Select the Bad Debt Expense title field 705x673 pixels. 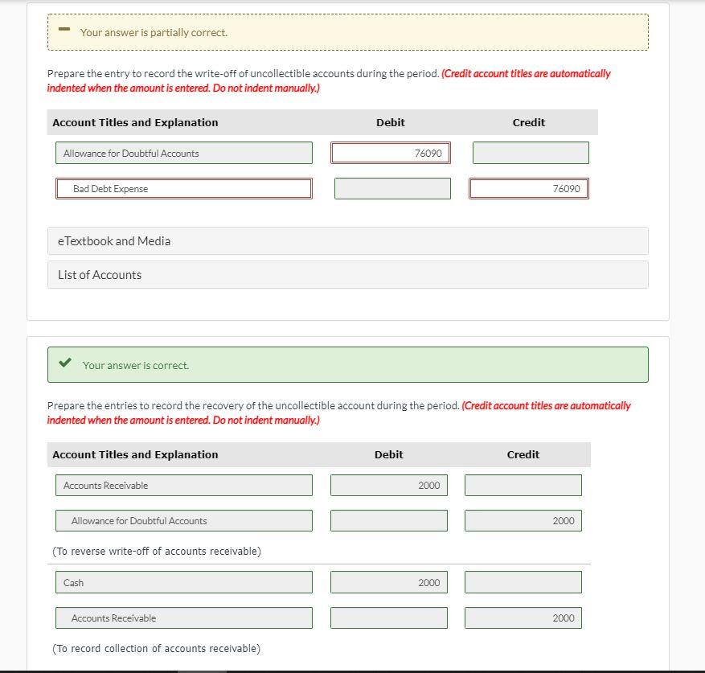click(183, 188)
